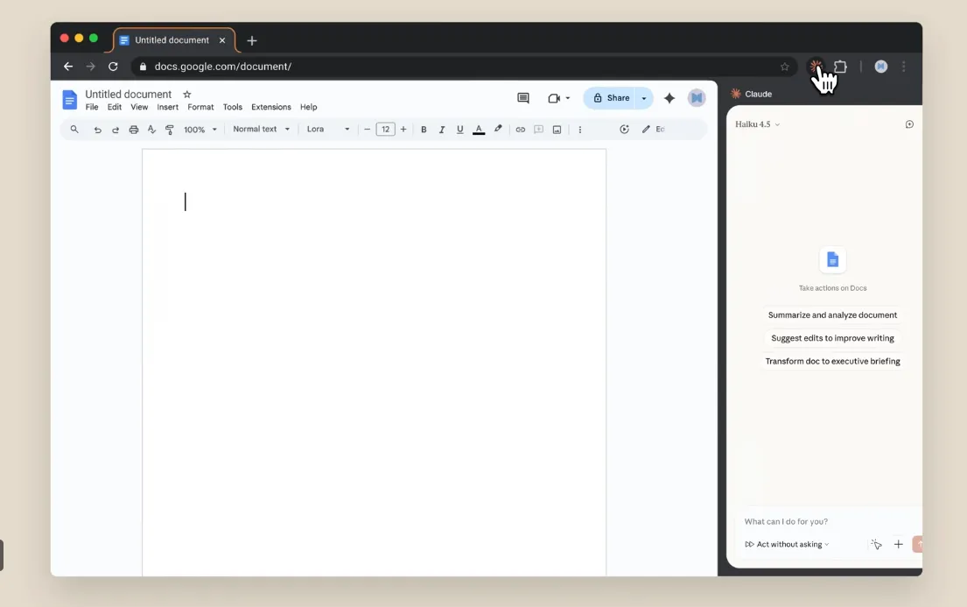Open the Lora font dropdown
Viewport: 967px width, 607px height.
coord(328,129)
